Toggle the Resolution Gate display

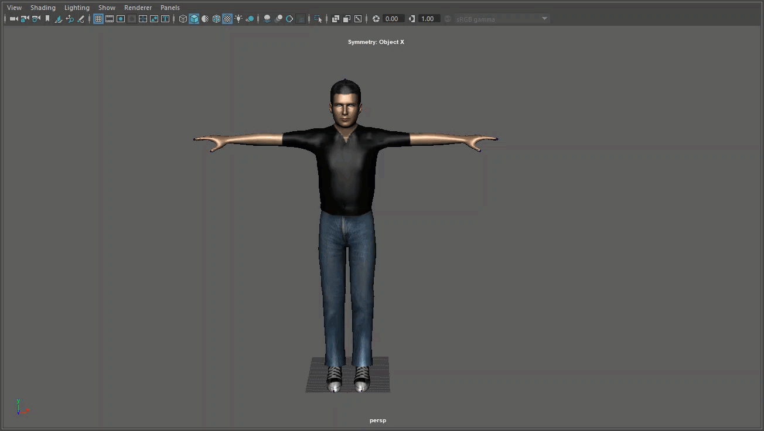(121, 19)
